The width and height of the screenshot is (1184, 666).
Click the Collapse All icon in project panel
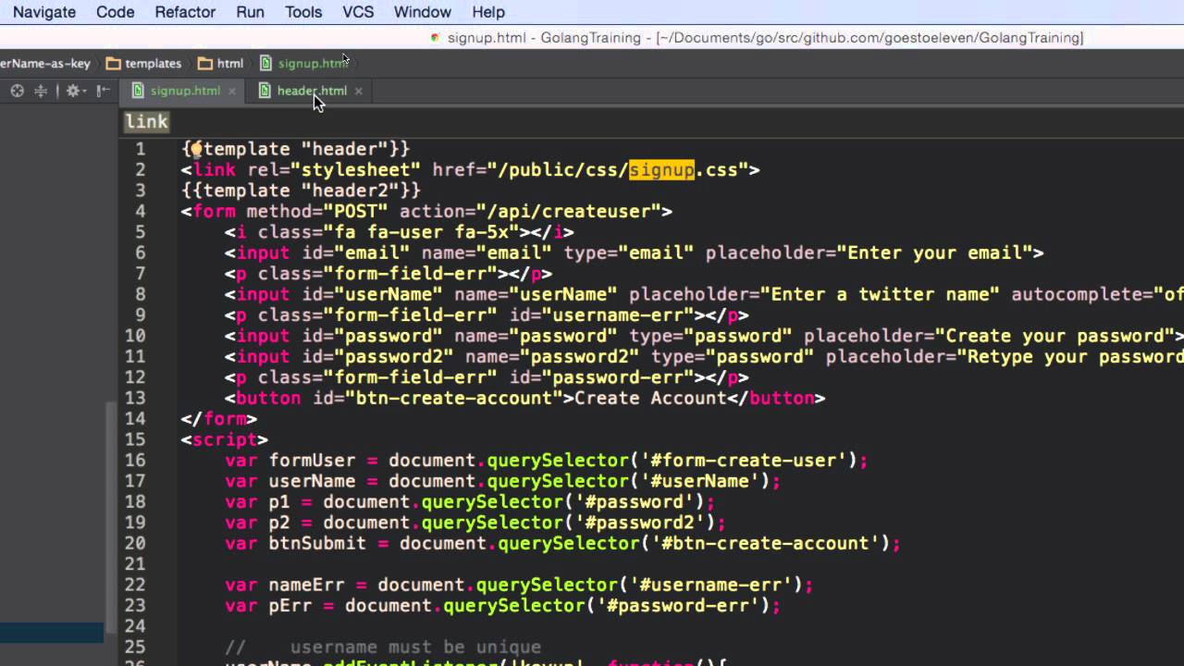pos(41,91)
